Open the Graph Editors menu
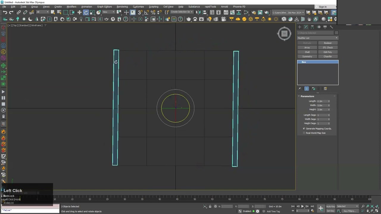Viewport: 381px width, 214px height. pos(104,7)
